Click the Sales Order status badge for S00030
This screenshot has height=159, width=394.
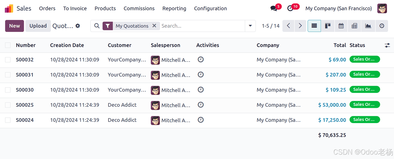(365, 89)
